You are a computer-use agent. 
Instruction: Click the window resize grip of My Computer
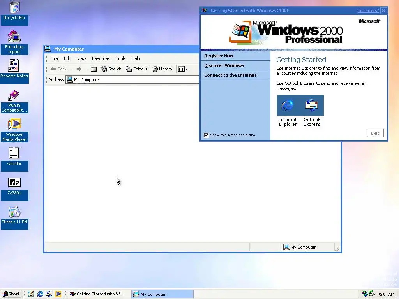coord(337,249)
